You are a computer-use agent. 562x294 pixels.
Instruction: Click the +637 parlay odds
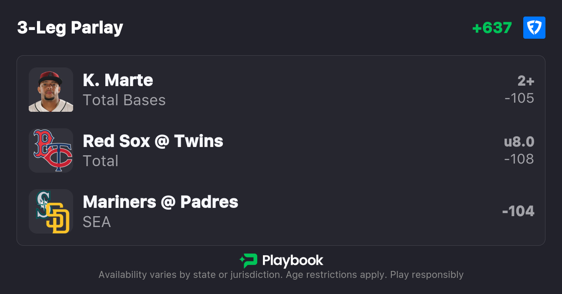point(492,28)
